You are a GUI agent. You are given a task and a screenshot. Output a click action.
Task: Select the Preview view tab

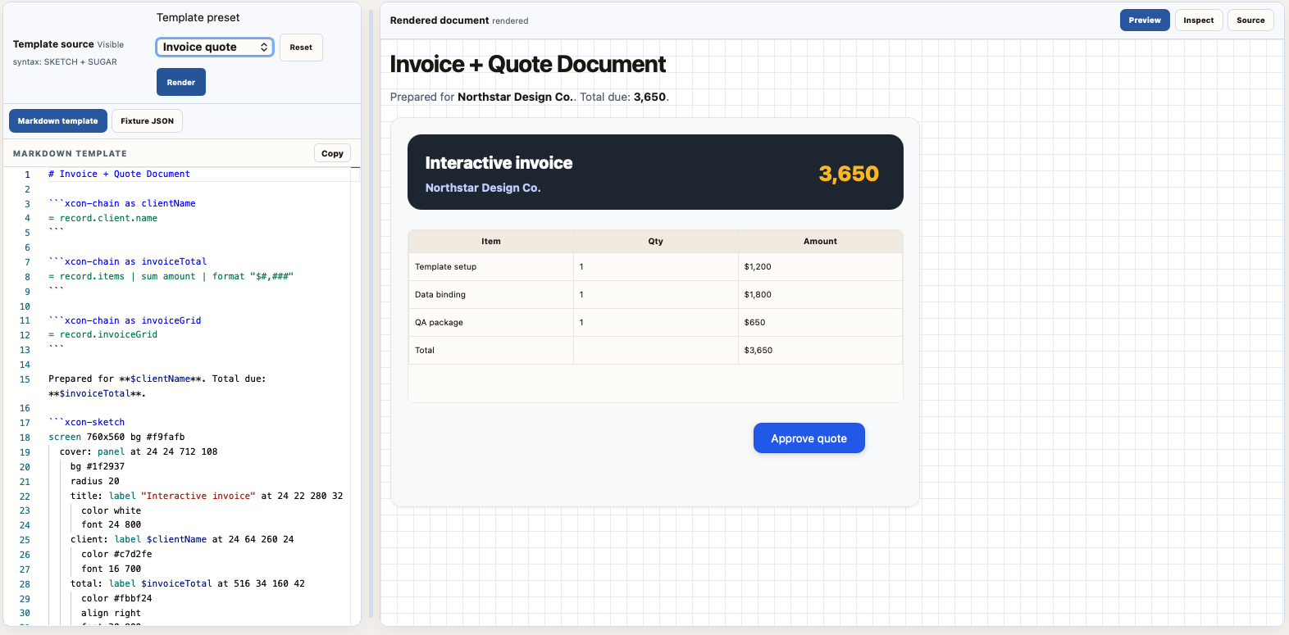click(1145, 20)
